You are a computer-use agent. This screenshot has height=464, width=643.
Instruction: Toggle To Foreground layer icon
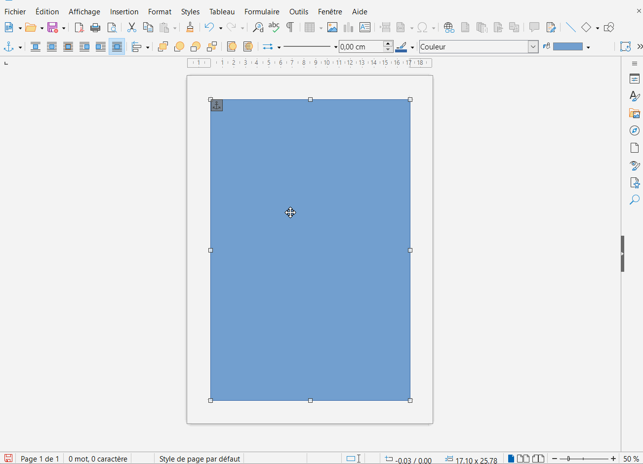click(x=232, y=47)
